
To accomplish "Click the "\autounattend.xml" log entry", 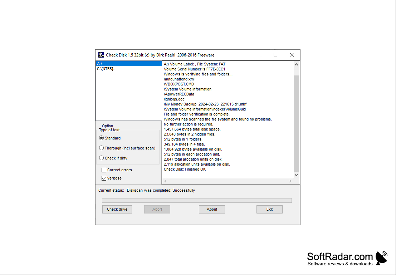I will (179, 79).
